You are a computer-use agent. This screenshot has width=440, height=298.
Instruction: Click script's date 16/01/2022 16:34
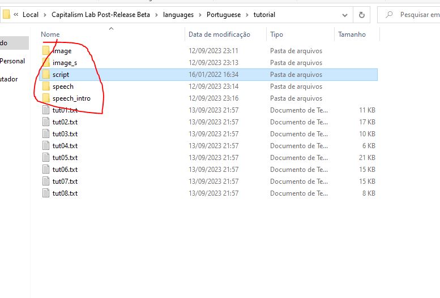pyautogui.click(x=213, y=74)
